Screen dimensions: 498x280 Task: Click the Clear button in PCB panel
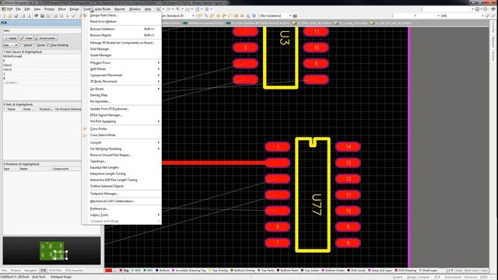point(26,38)
